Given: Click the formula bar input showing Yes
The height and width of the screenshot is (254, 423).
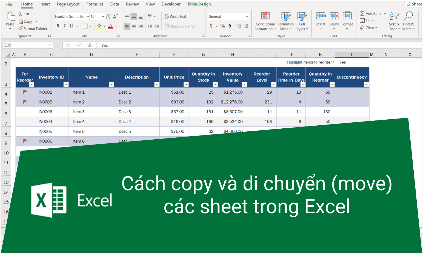Looking at the screenshot, I should (260, 45).
